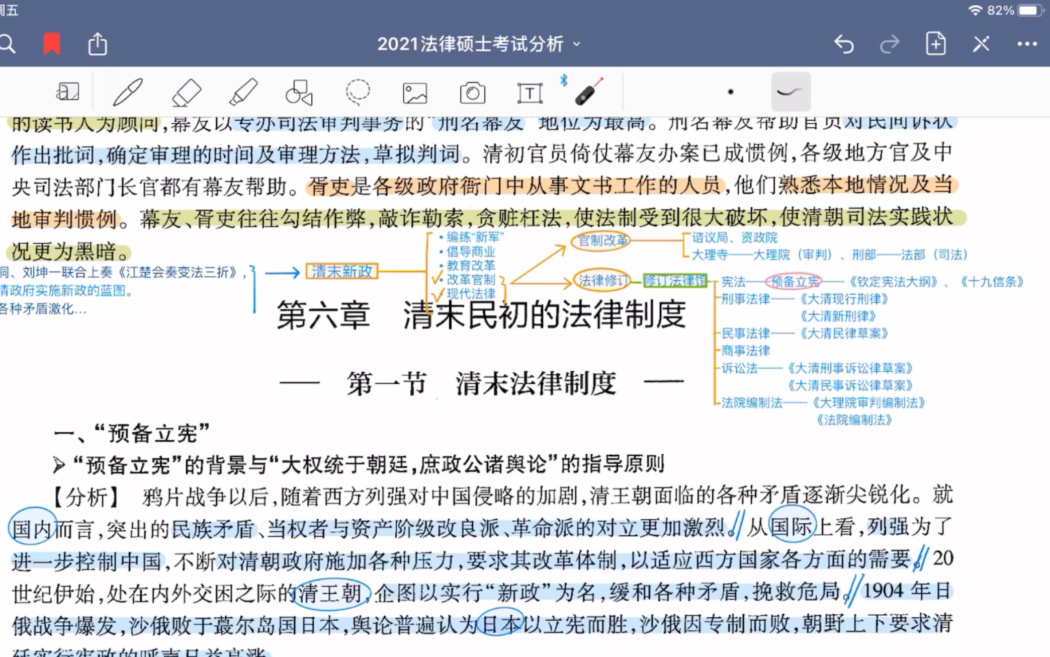Select the Eraser tool
This screenshot has height=657, width=1050.
186,93
